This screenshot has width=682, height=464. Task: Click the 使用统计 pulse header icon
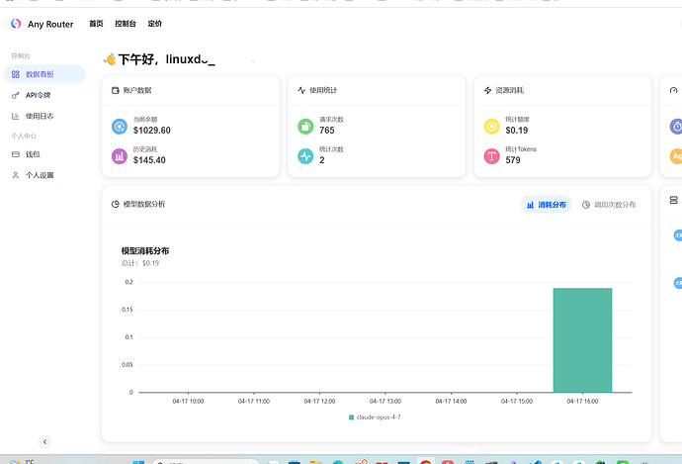click(x=301, y=90)
